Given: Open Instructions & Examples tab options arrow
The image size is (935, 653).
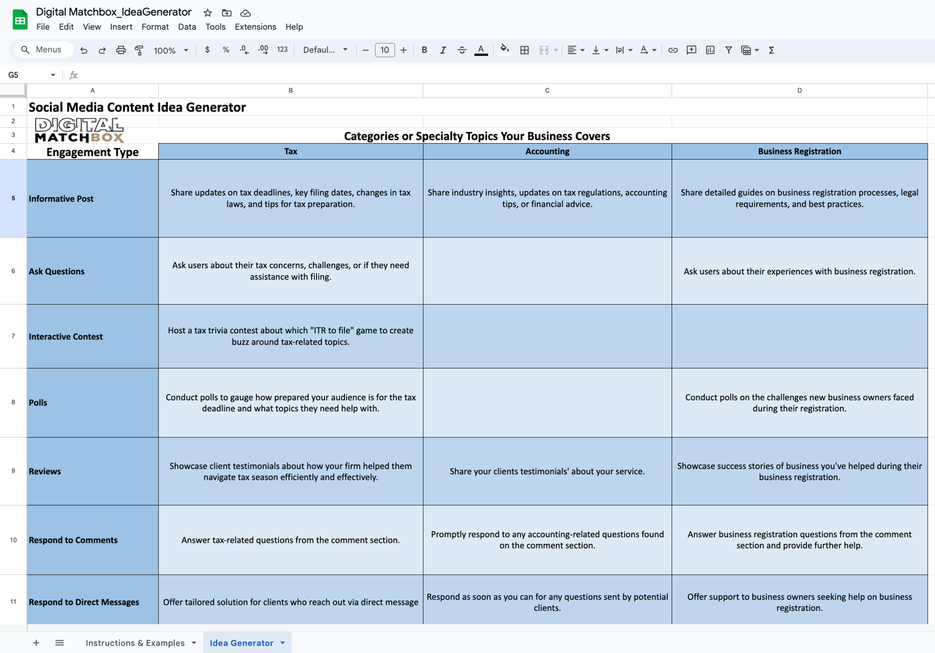Looking at the screenshot, I should coord(194,643).
